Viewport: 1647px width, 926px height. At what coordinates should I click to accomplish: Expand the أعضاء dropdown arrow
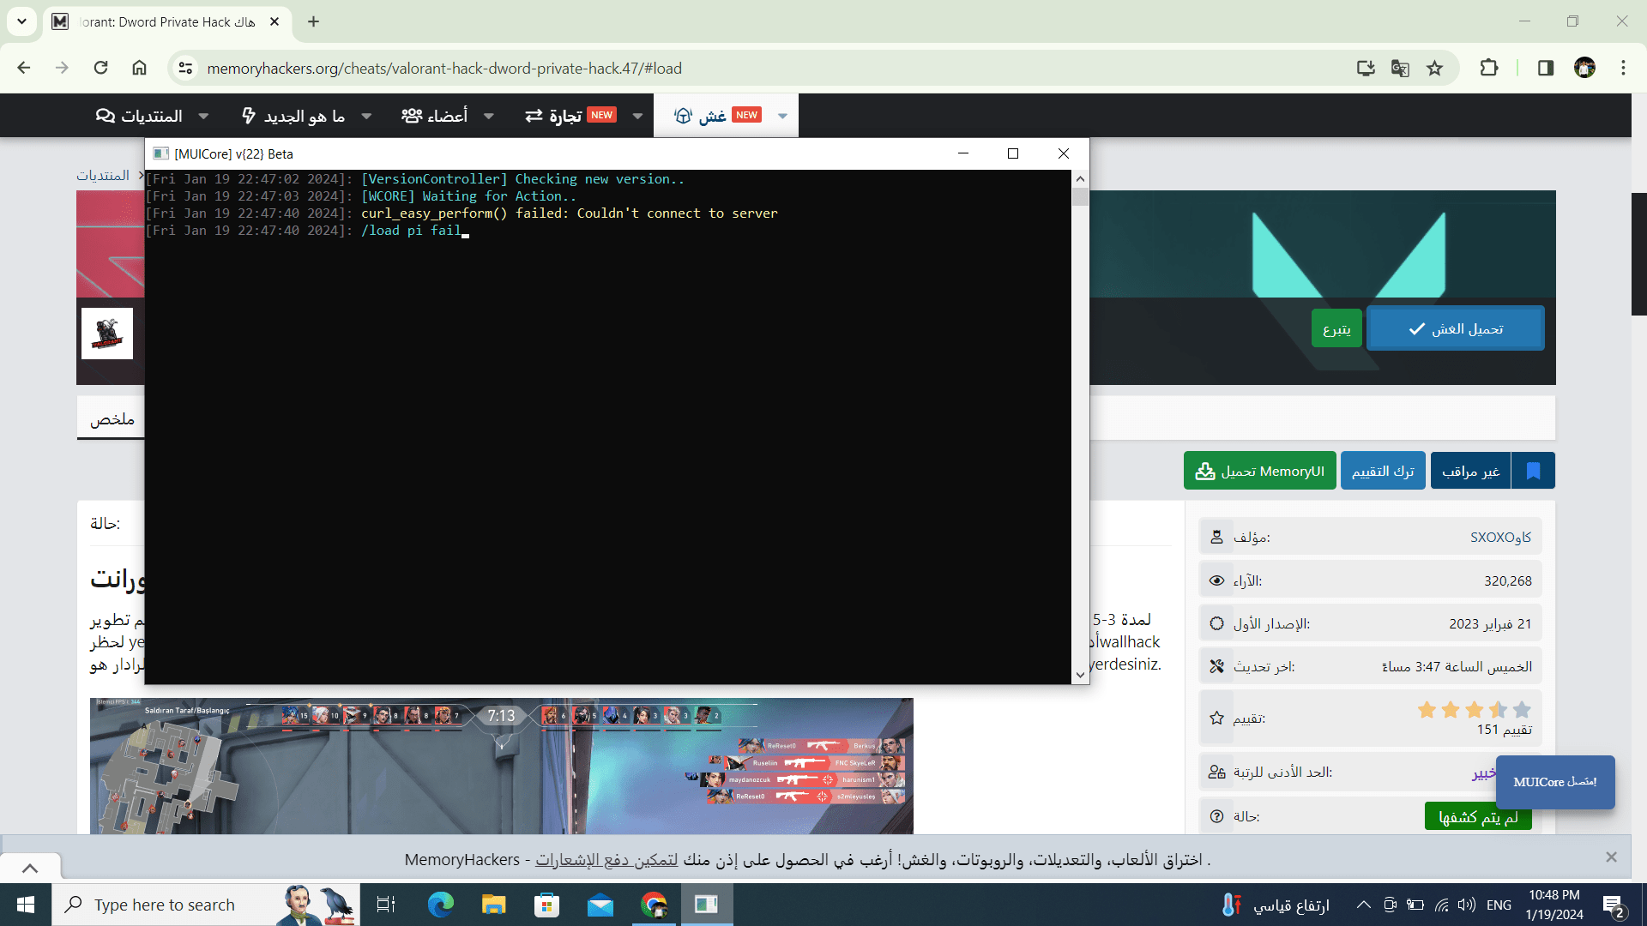point(489,116)
